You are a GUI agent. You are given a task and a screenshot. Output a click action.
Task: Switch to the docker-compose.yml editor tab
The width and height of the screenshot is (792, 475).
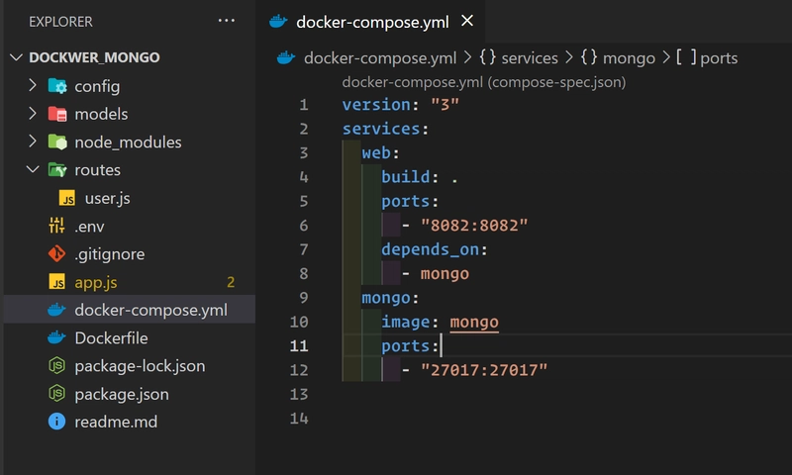pyautogui.click(x=372, y=22)
